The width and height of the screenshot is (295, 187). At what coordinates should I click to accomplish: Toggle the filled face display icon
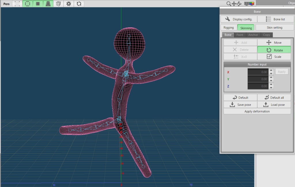[x=38, y=4]
